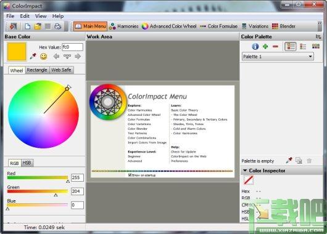This screenshot has height=234, width=327.
Task: Select the HSB tab
Action: point(27,163)
